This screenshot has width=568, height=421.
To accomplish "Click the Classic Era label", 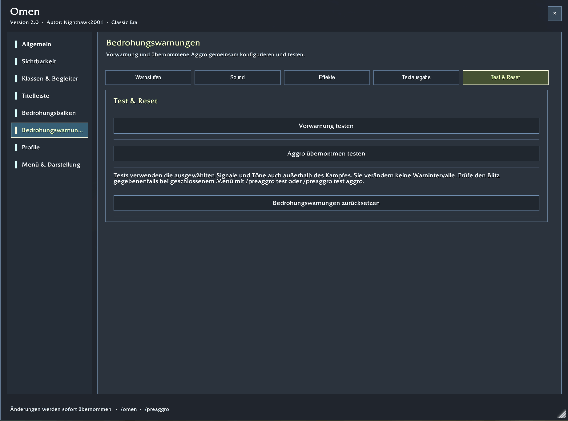I will coord(124,22).
